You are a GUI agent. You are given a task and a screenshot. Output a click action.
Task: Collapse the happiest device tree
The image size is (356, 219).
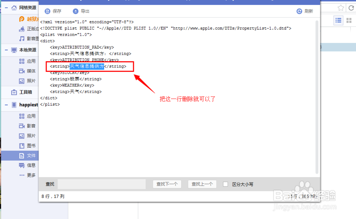click(x=6, y=105)
